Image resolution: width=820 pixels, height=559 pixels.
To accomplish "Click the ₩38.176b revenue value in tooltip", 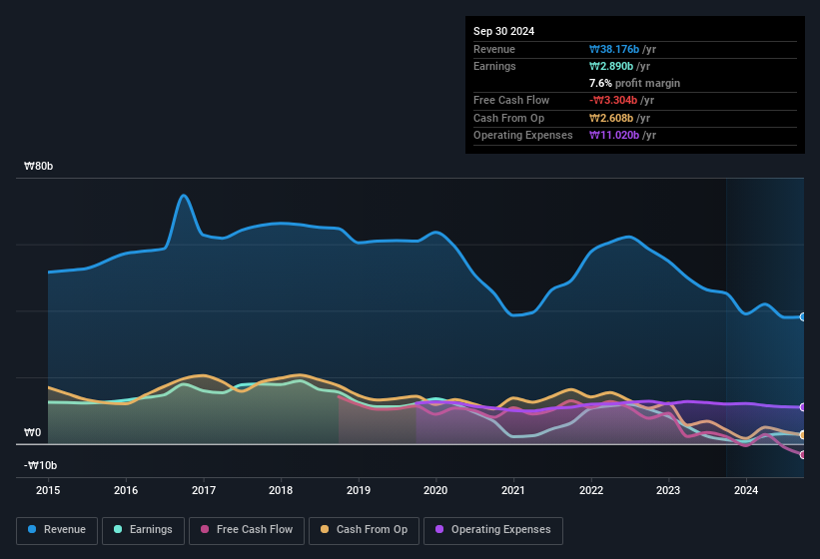I will 614,49.
